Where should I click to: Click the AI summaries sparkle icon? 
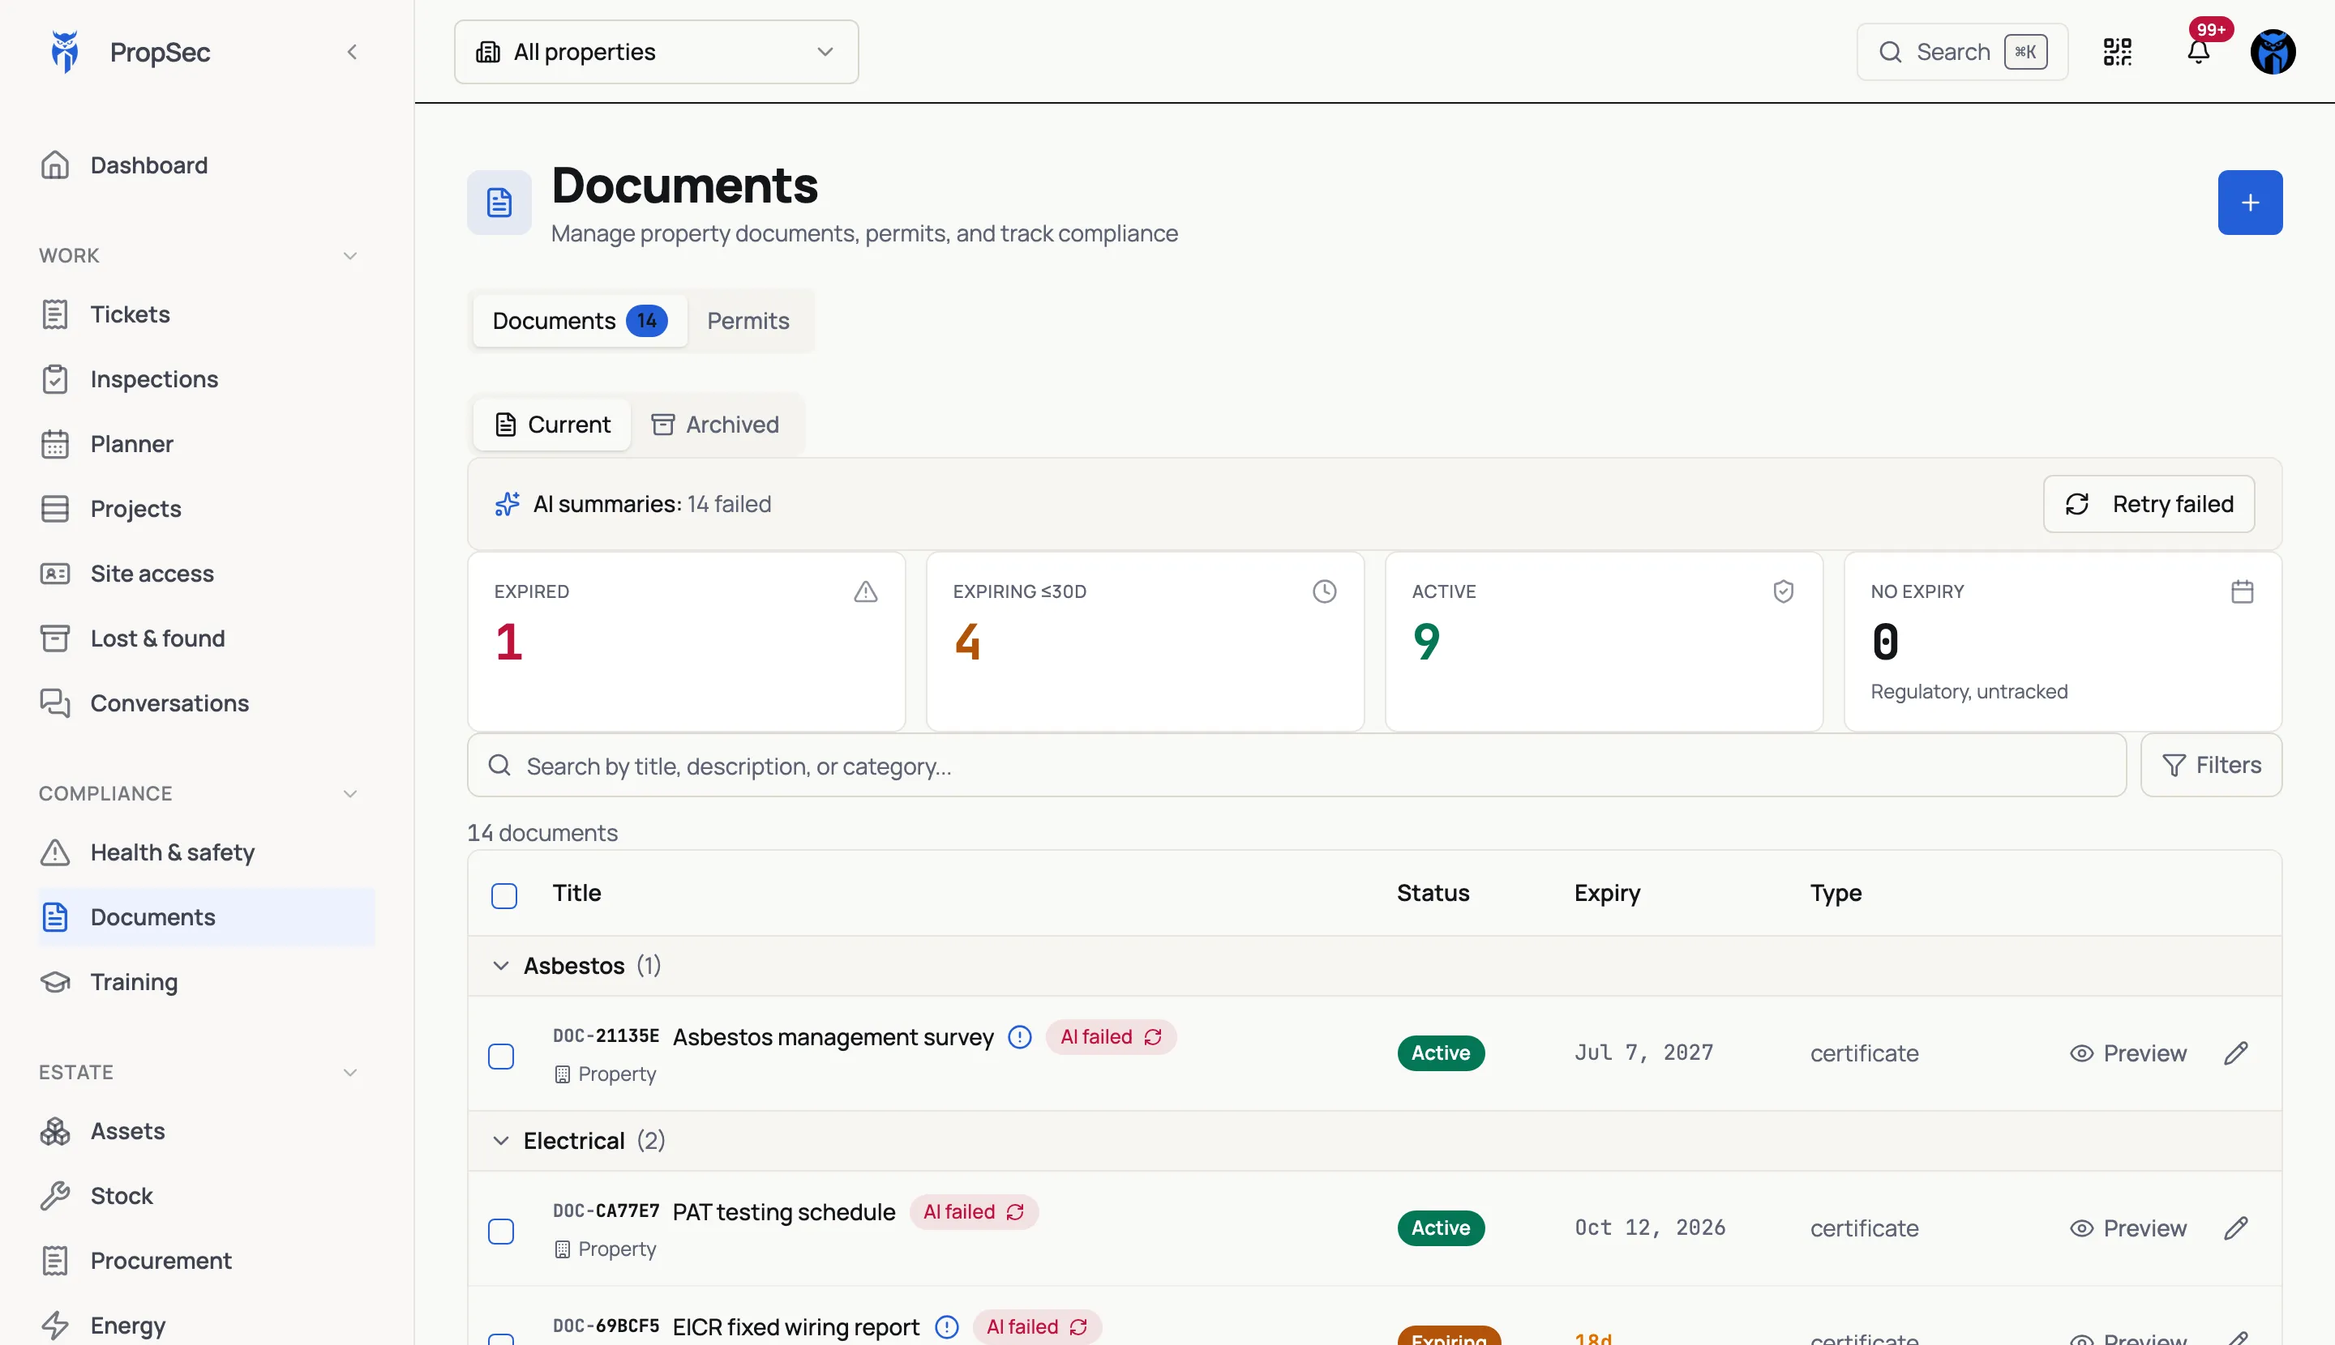coord(508,503)
